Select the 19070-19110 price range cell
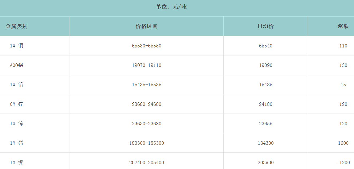This screenshot has height=169, width=354. tap(147, 65)
